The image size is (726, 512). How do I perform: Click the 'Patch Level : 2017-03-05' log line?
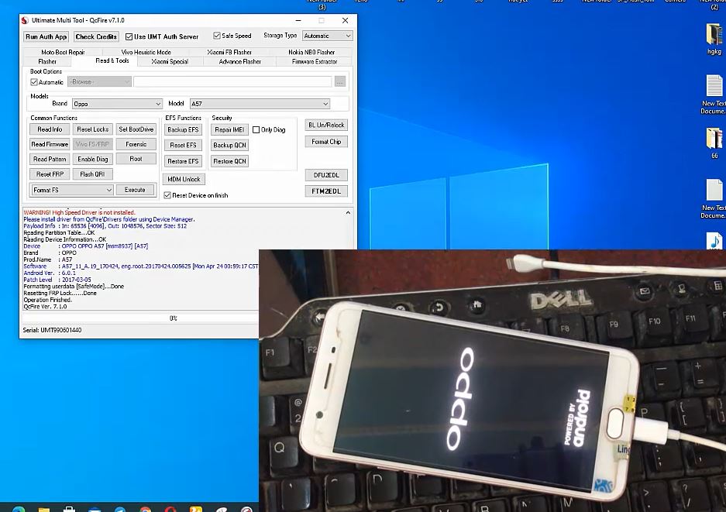(x=57, y=280)
